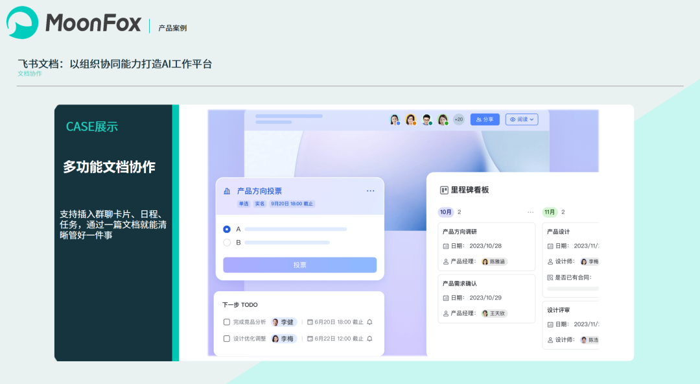Click reminder bell for 设计优化调整 task
Image resolution: width=700 pixels, height=384 pixels.
tap(369, 339)
